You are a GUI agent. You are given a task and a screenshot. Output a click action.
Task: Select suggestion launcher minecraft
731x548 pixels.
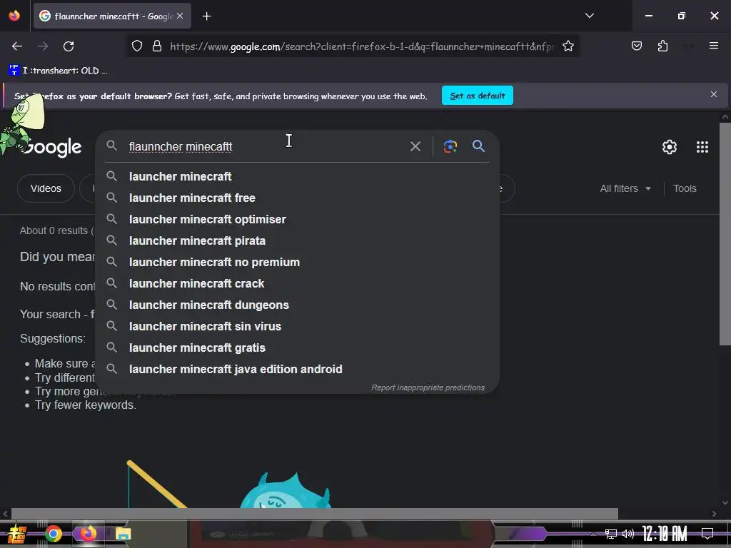click(298, 177)
